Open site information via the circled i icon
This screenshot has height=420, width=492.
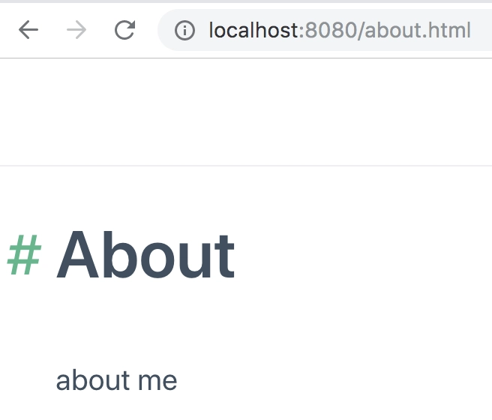(x=184, y=31)
